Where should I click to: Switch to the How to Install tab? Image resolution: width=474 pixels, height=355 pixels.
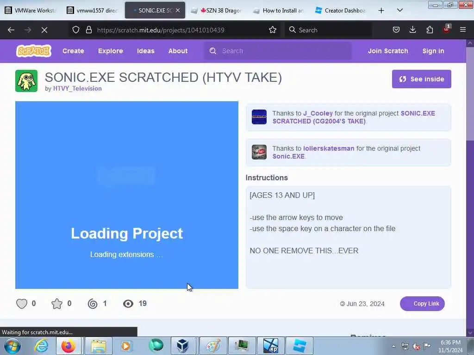279,10
